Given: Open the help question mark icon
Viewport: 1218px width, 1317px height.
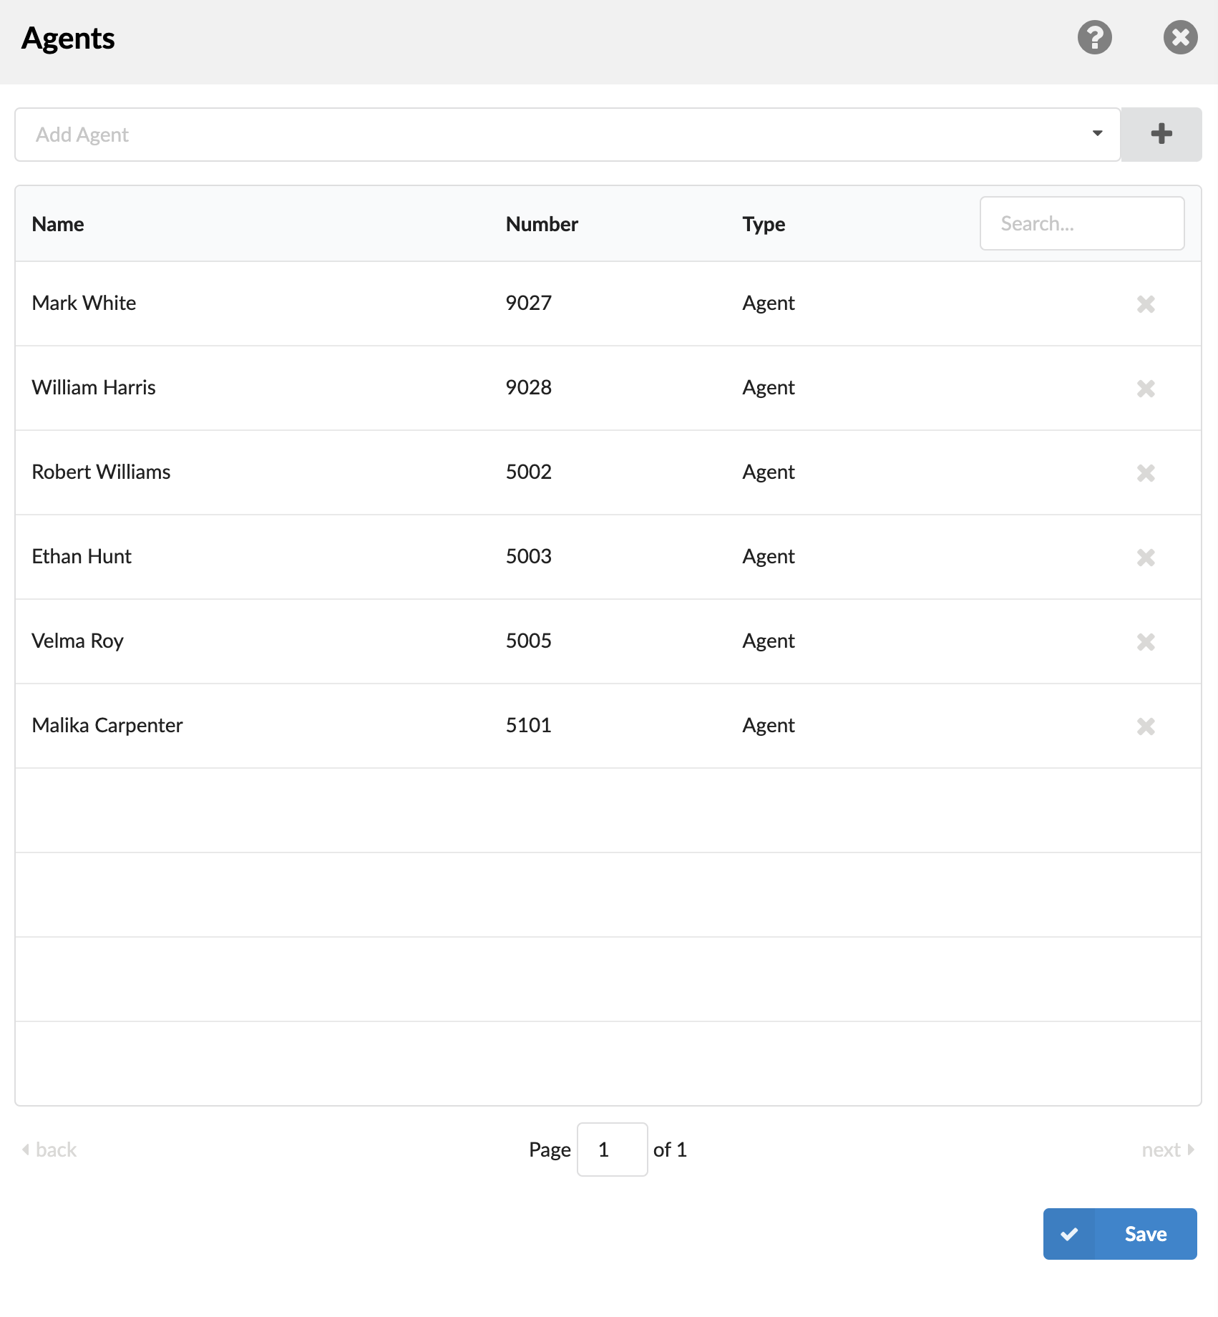Looking at the screenshot, I should [1094, 37].
